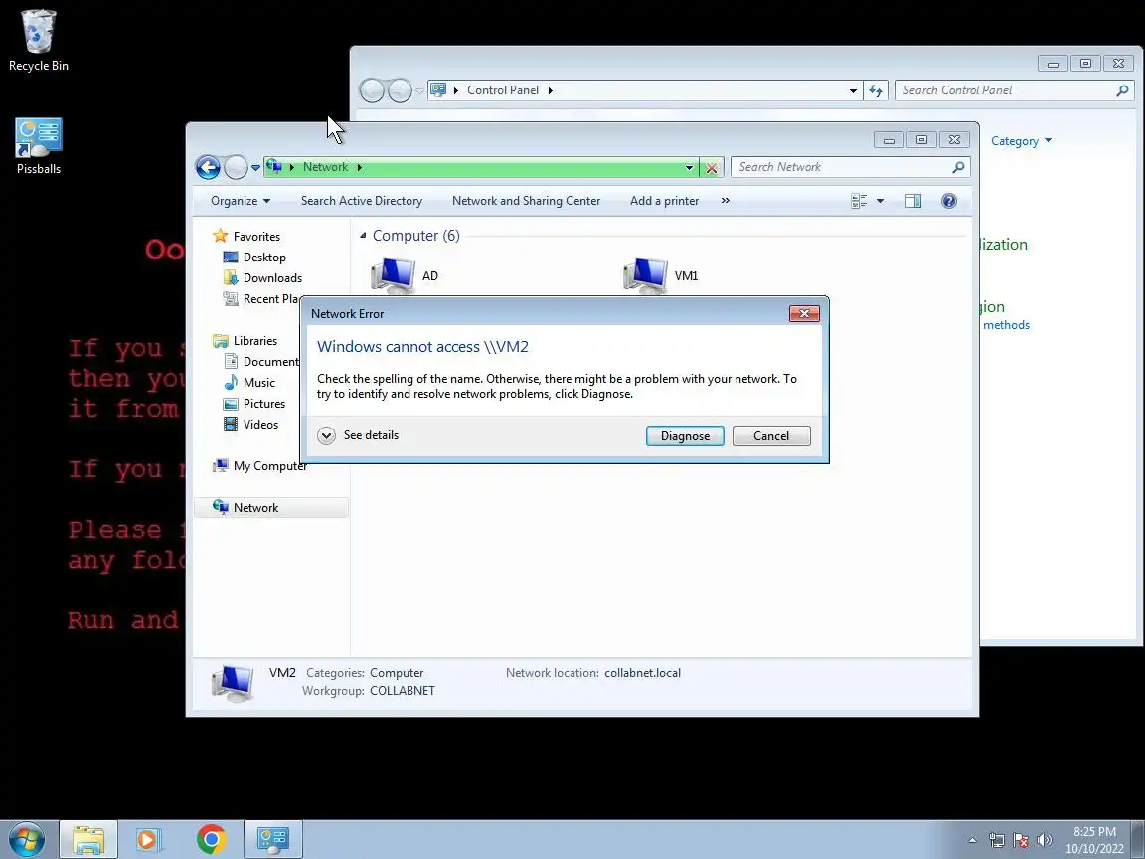The image size is (1145, 859).
Task: Open the views dropdown arrow
Action: coord(880,201)
